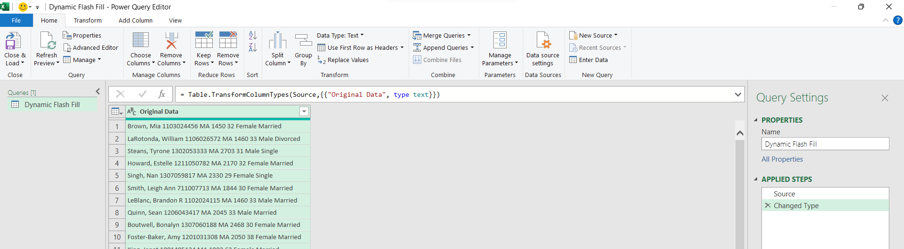Click the Enter Data button

(x=589, y=60)
